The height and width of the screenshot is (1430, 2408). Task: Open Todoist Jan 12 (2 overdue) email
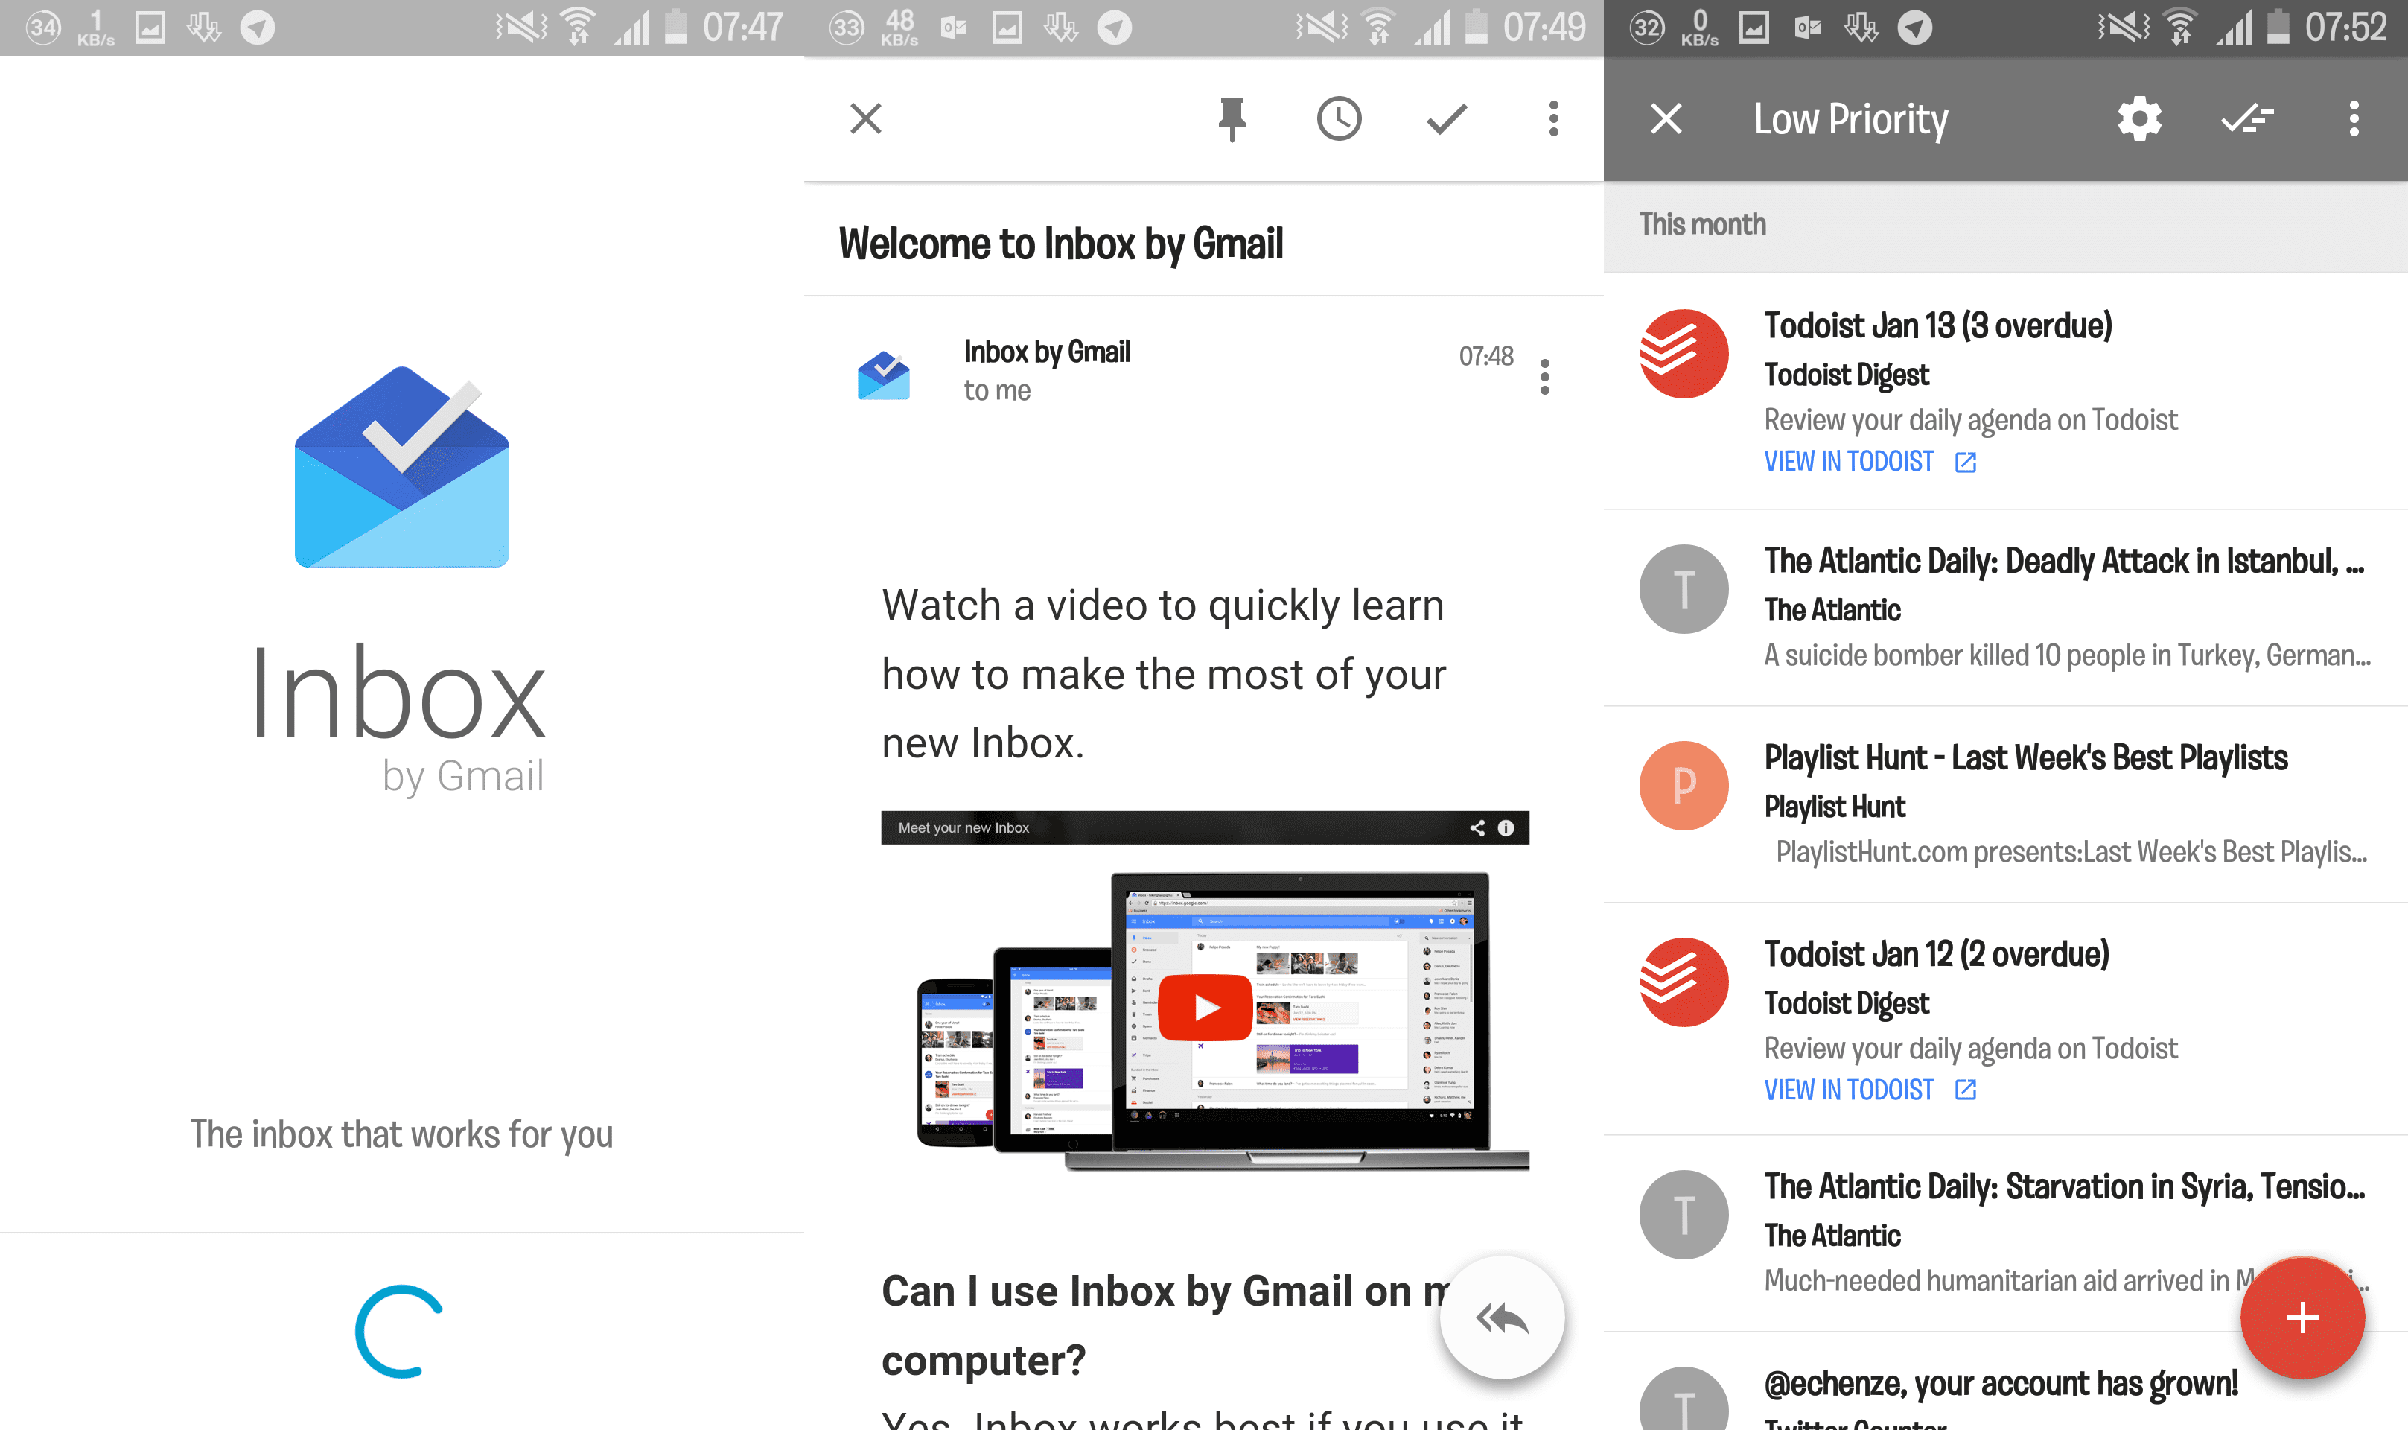(2005, 1020)
